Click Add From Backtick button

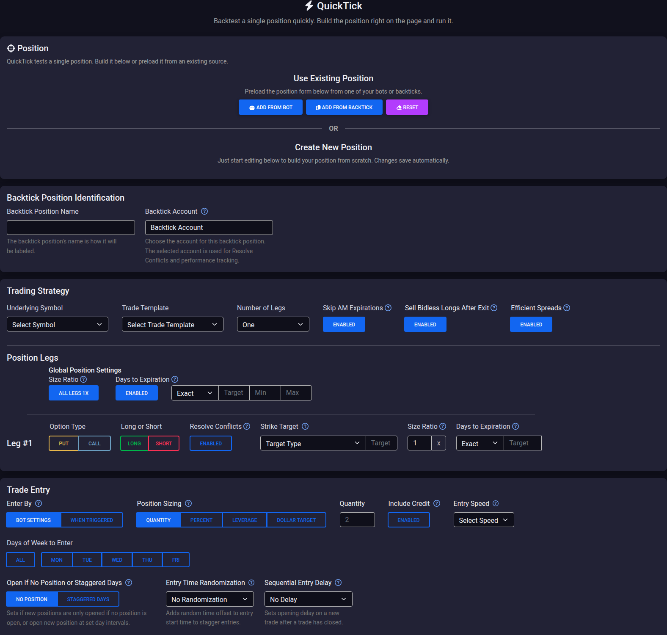point(344,107)
